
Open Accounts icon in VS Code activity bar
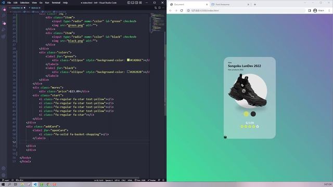point(4,168)
